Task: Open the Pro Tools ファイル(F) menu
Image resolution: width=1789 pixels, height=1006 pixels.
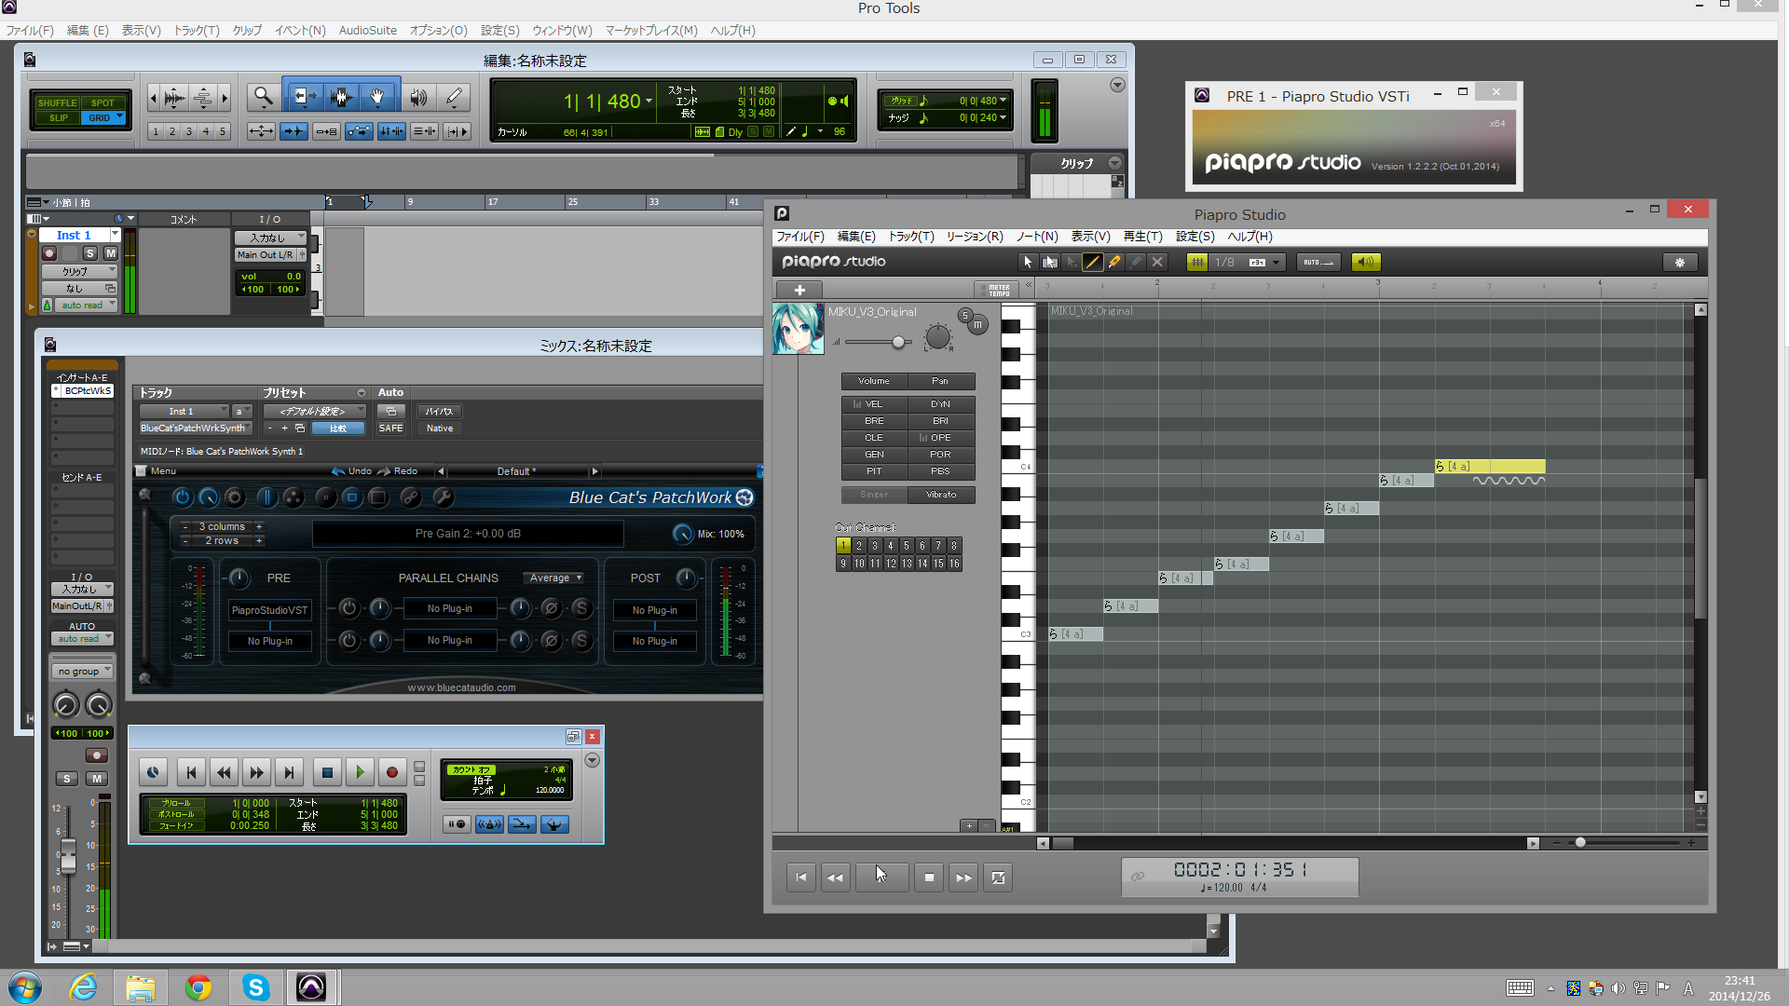Action: point(30,31)
